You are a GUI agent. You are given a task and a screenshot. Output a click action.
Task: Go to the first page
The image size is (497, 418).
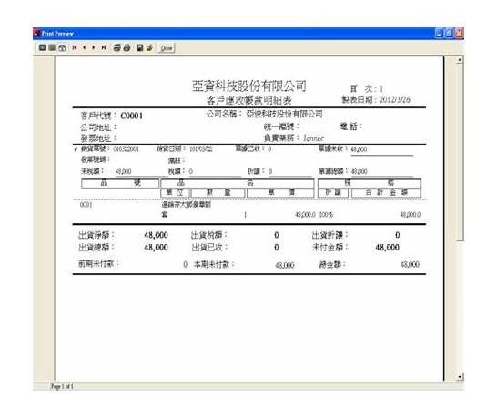tap(75, 47)
